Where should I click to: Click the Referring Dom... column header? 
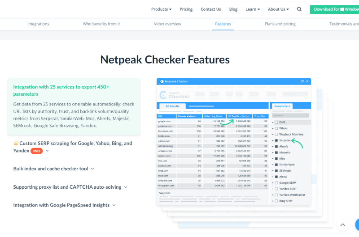click(214, 116)
